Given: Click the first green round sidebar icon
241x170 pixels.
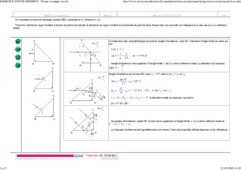Looking at the screenshot, I should [x=18, y=41].
